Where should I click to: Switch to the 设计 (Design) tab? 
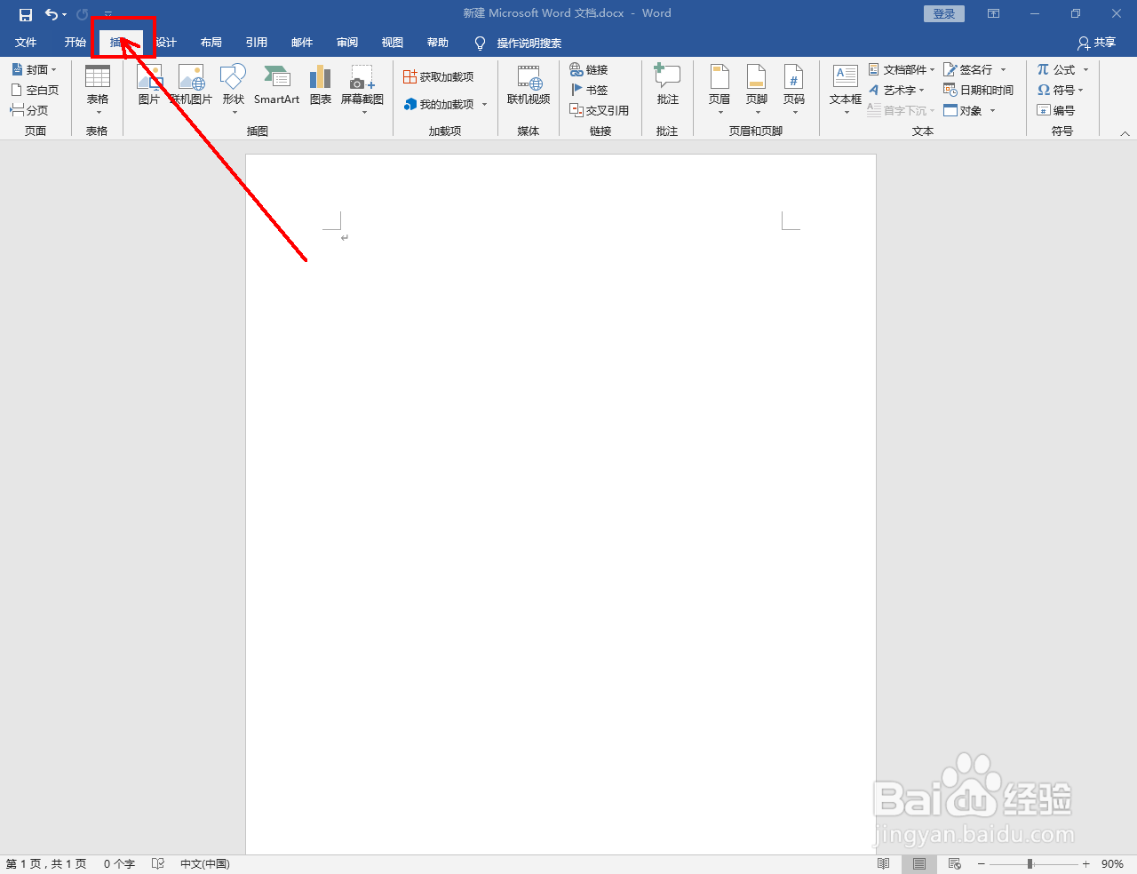click(x=165, y=42)
